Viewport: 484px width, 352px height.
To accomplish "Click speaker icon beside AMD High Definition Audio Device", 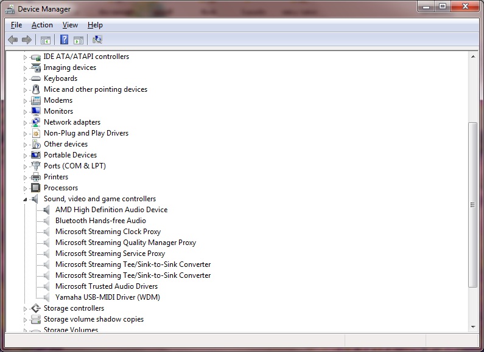I will [46, 210].
